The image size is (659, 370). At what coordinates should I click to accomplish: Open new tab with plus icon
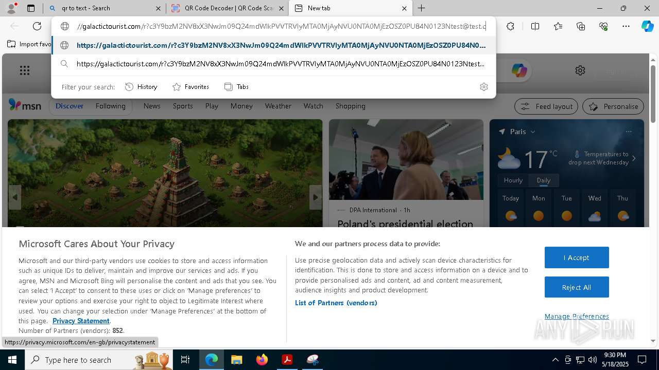[422, 8]
